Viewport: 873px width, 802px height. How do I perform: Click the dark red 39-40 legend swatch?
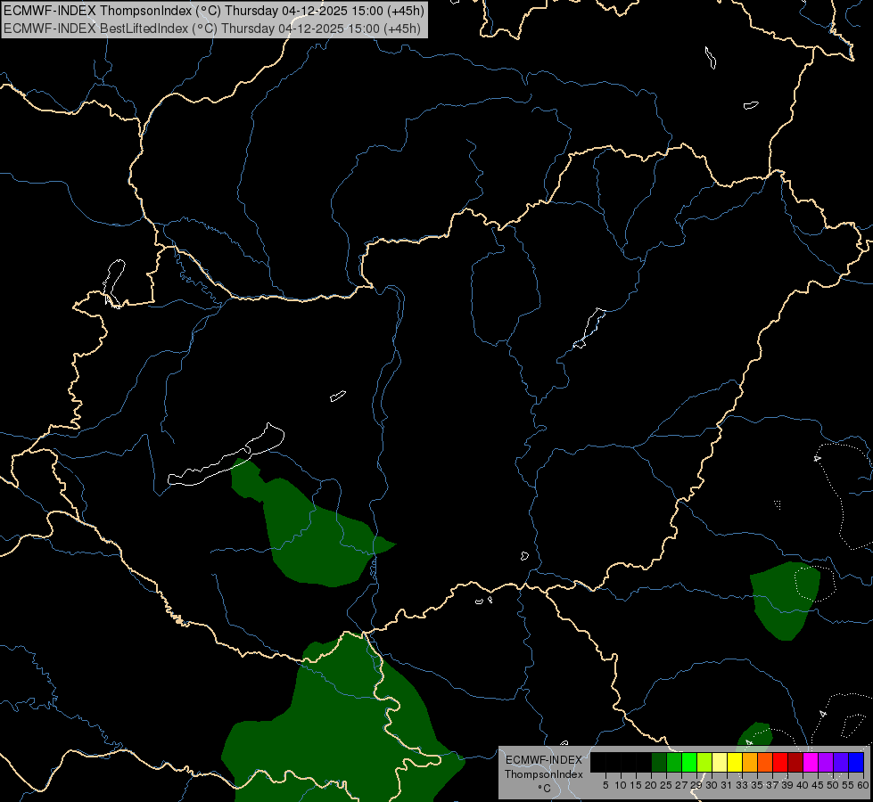point(795,762)
